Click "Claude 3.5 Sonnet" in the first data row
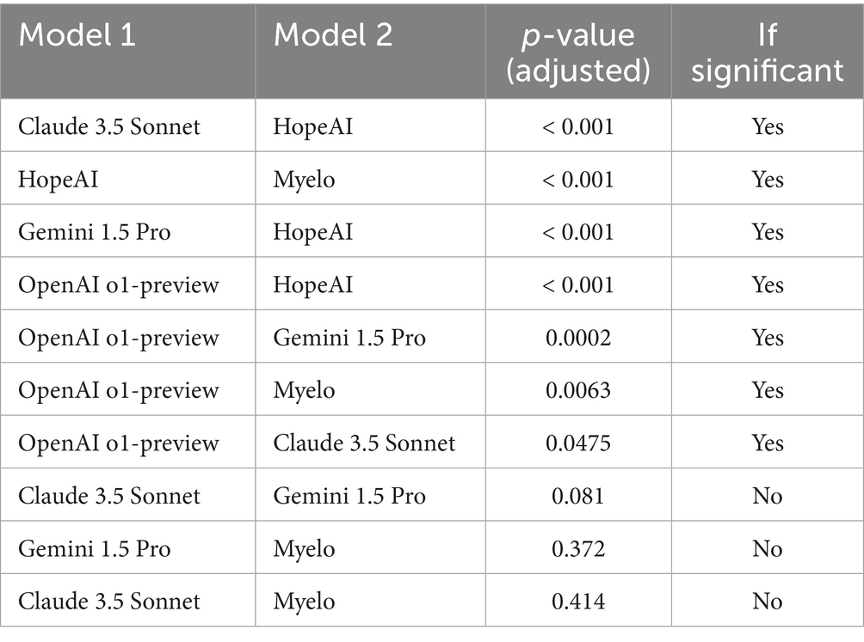The width and height of the screenshot is (864, 642). [x=109, y=126]
